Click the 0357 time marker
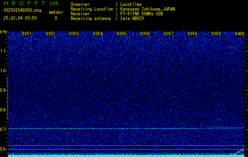The width and height of the screenshot is (248, 157). (169, 34)
